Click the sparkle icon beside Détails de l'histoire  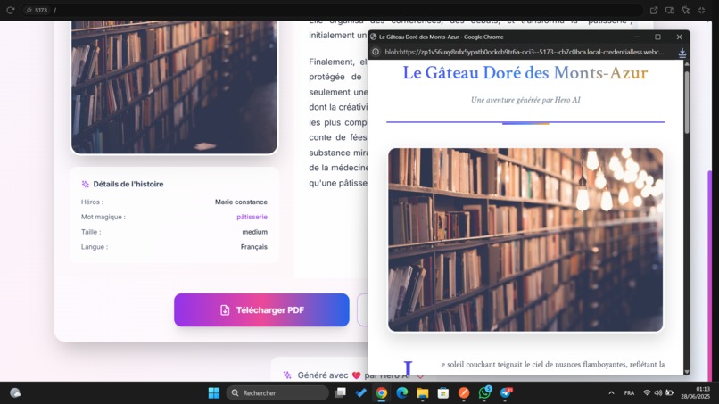pyautogui.click(x=86, y=184)
